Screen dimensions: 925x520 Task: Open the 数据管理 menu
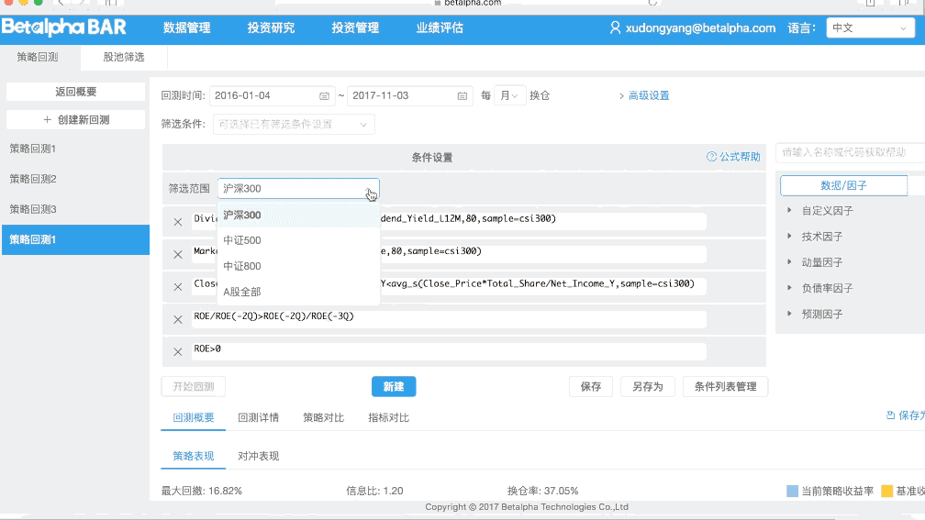point(187,28)
